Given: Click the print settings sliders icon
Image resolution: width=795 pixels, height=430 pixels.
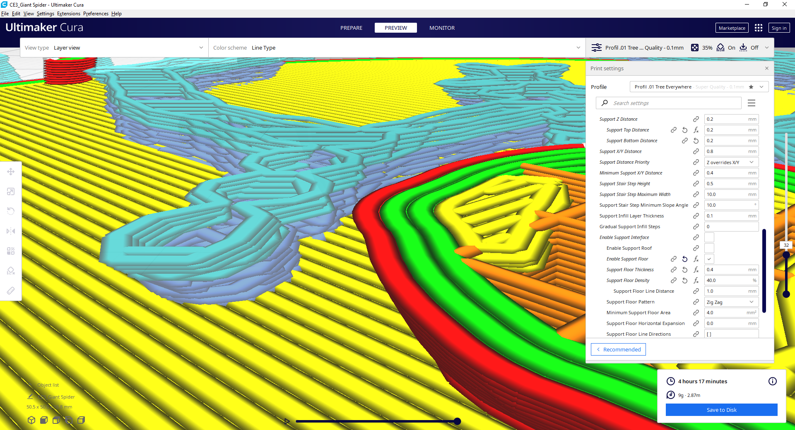Looking at the screenshot, I should tap(596, 48).
